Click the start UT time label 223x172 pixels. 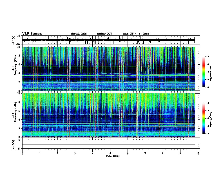click(136, 34)
